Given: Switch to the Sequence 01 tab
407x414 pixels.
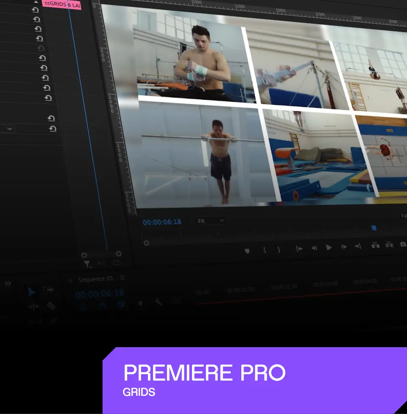Looking at the screenshot, I should point(96,279).
